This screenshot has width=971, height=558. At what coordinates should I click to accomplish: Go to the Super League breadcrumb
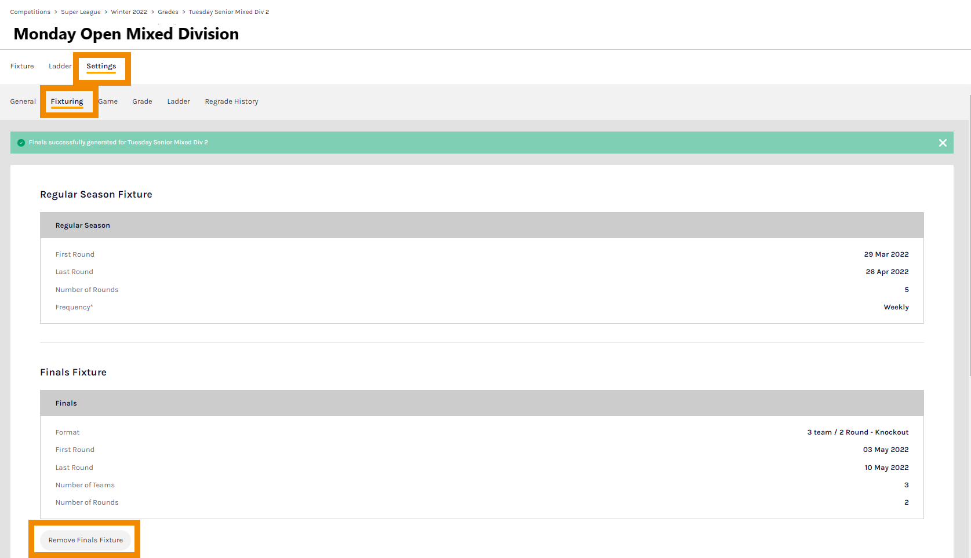pyautogui.click(x=81, y=12)
